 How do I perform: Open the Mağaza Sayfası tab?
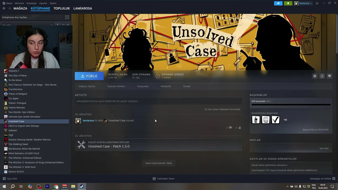(x=87, y=86)
